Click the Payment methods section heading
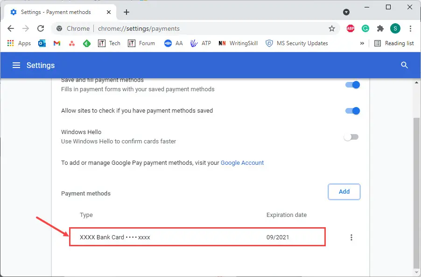 point(86,193)
